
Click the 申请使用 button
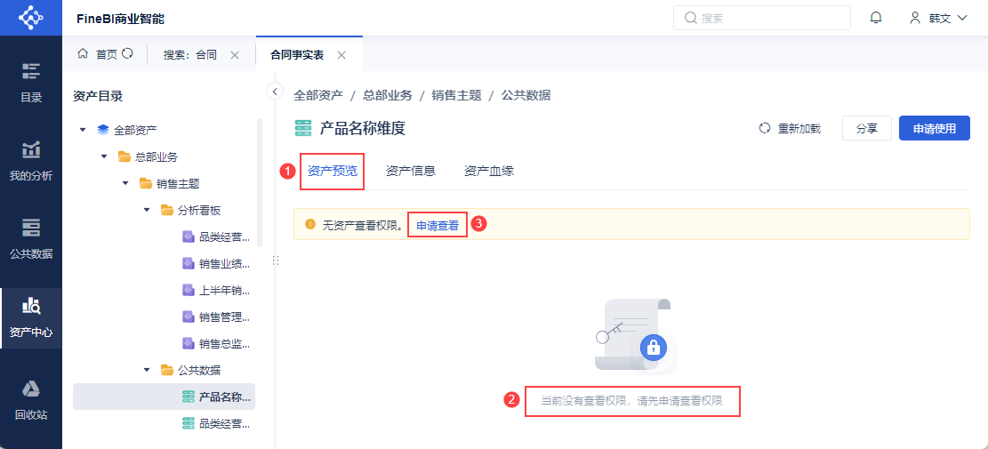pos(934,129)
